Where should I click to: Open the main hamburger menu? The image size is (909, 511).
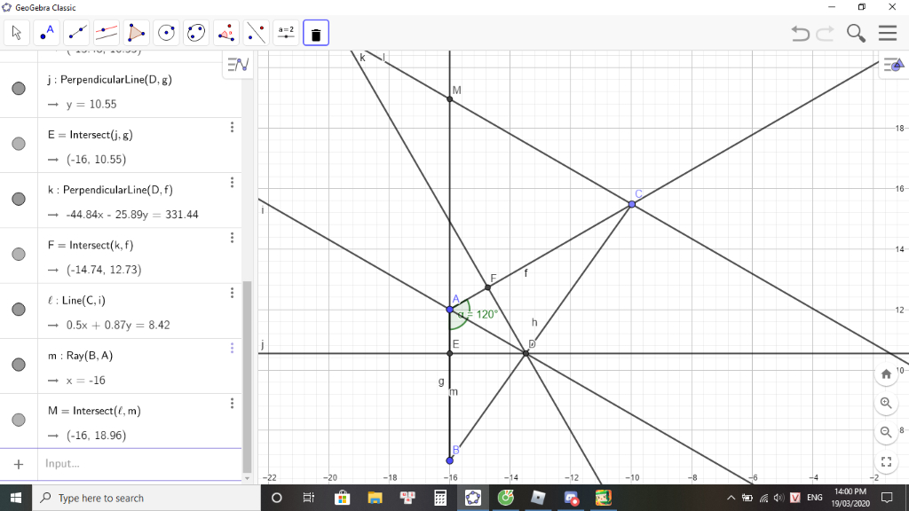click(888, 33)
